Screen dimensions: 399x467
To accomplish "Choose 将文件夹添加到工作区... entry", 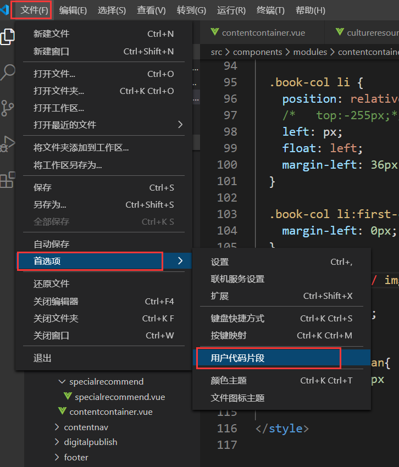I will (x=104, y=147).
